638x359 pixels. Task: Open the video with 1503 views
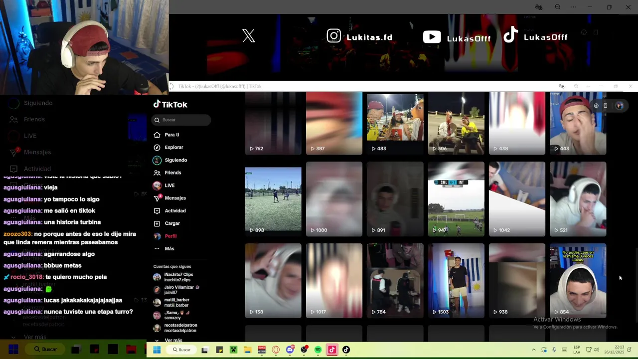(456, 281)
